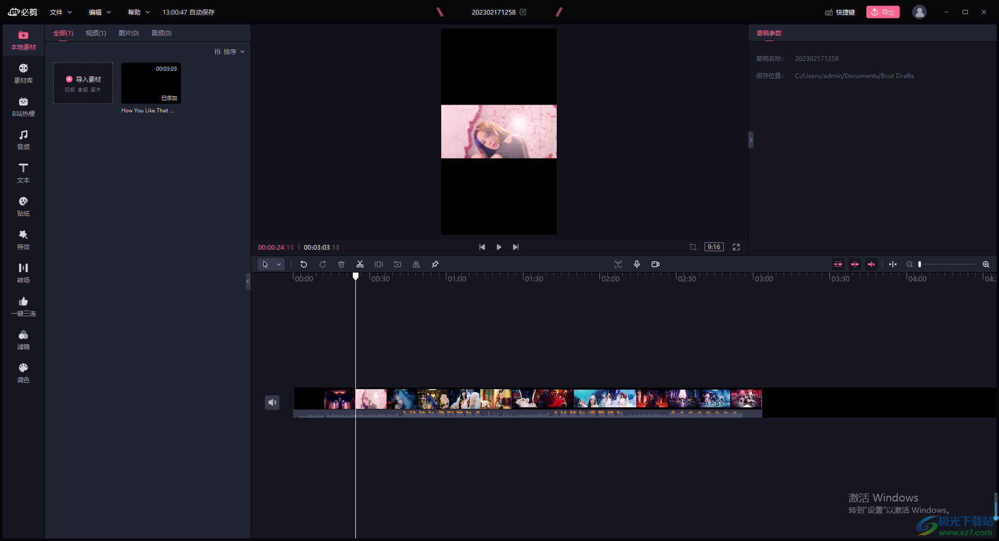Click the reverse clip icon in toolbar
Screen dimensions: 999x541
tap(398, 264)
